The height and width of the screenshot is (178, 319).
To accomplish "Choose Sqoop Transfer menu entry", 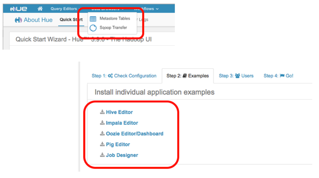I will pos(113,28).
